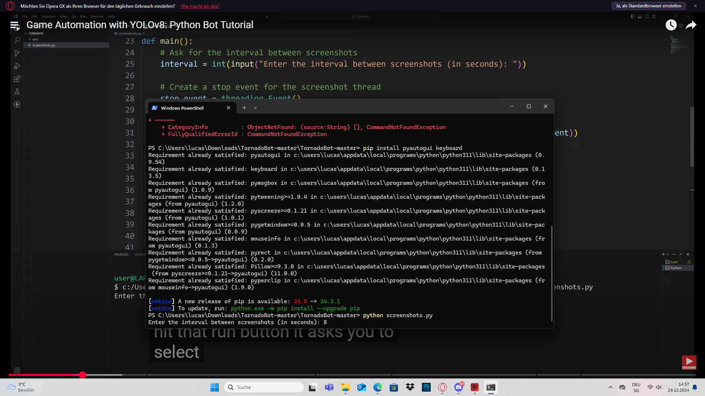Open the 'Wie mache ich das?' link

(x=199, y=6)
